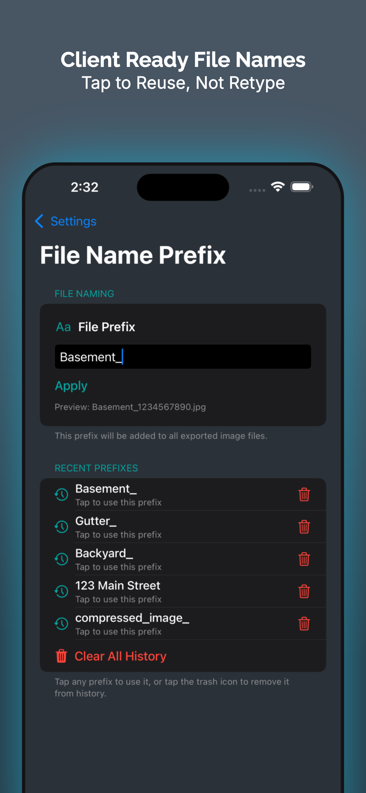Delete the Basement_ prefix with its trash icon

304,494
